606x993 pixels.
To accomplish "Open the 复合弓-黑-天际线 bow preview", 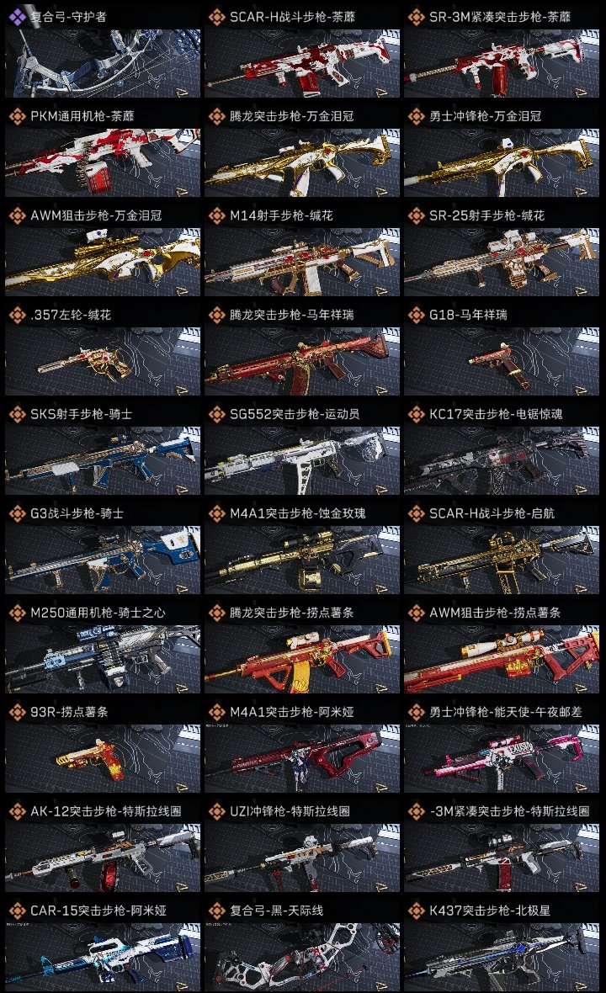I will (x=302, y=958).
